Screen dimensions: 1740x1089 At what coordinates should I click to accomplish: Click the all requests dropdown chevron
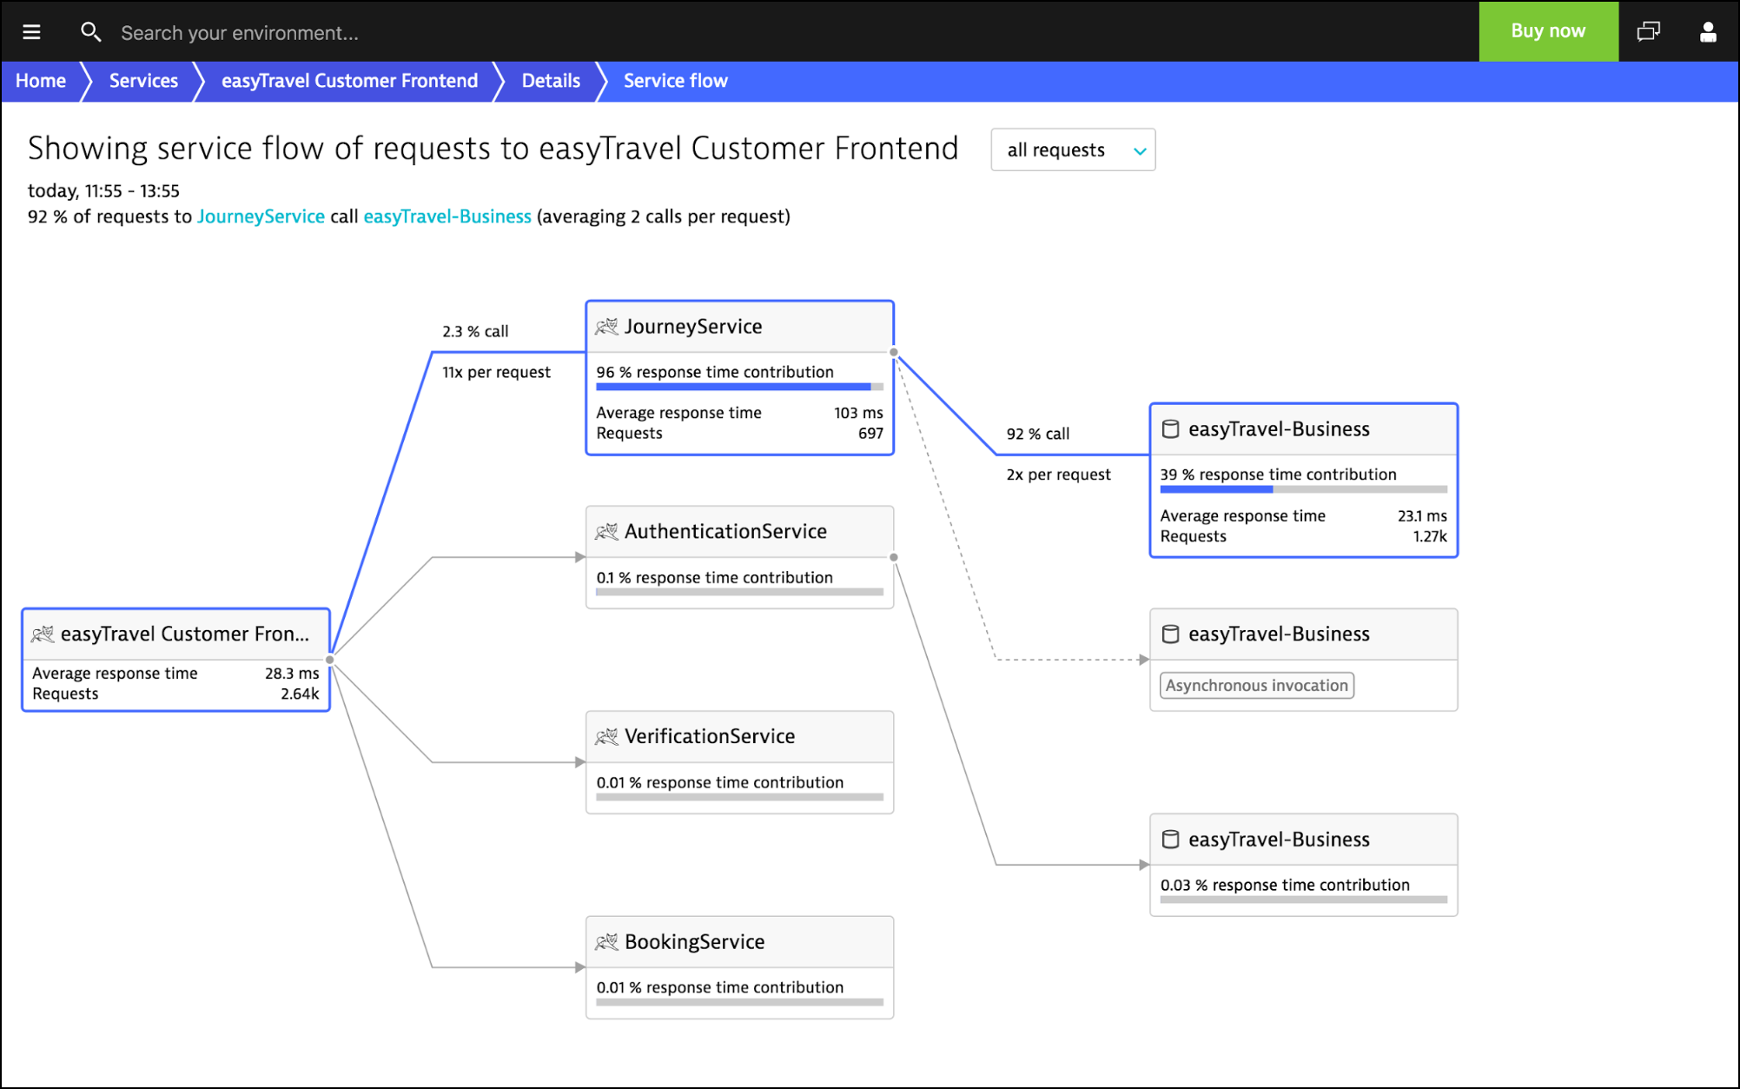tap(1140, 151)
